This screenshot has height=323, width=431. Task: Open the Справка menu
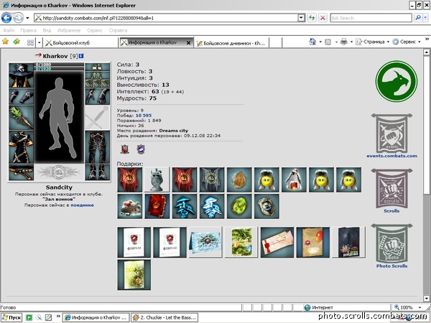[118, 30]
